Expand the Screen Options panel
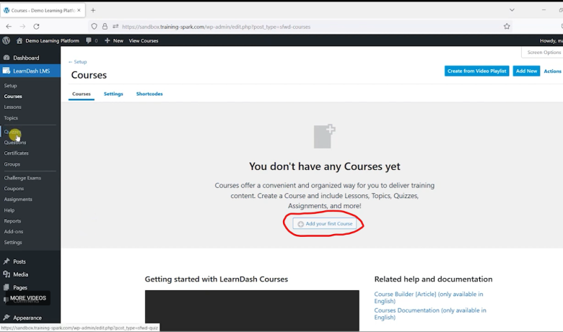This screenshot has height=332, width=563. (x=543, y=53)
